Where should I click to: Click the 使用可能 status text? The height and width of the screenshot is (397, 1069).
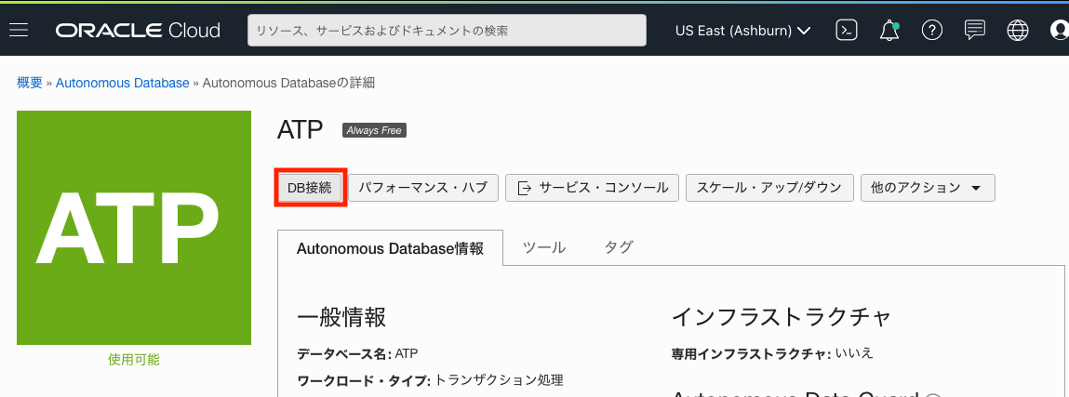tap(134, 360)
